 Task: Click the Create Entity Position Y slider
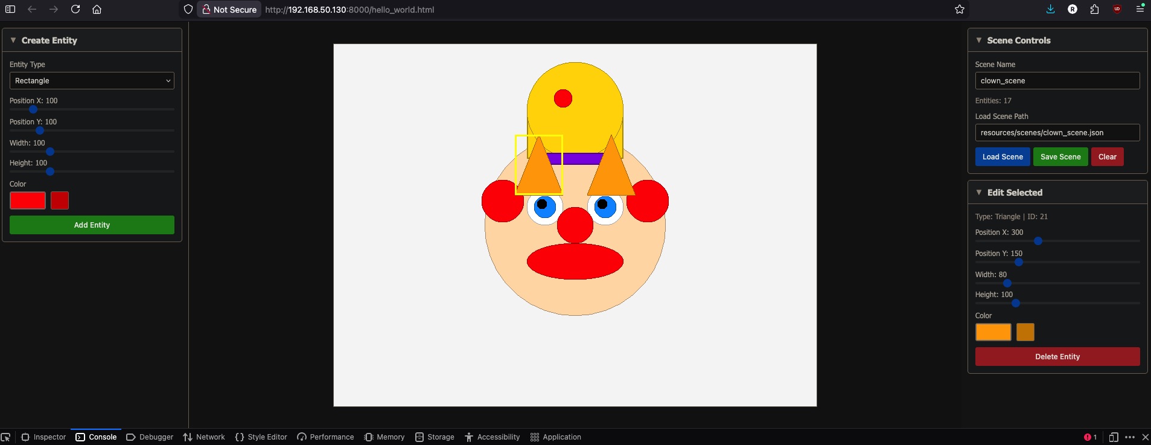[x=92, y=130]
